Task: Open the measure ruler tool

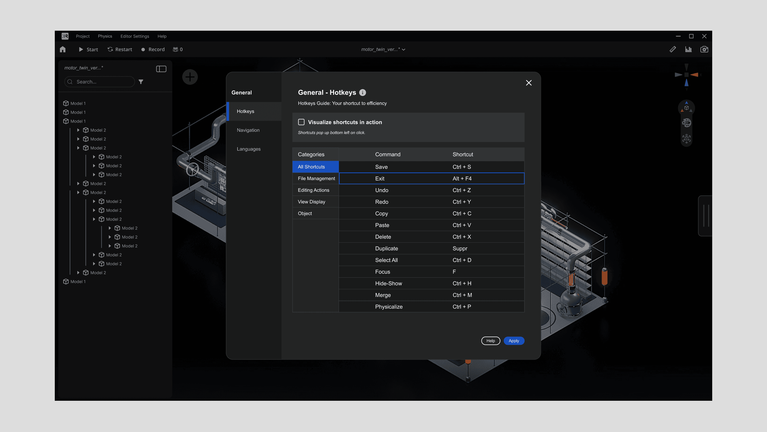Action: pos(672,49)
